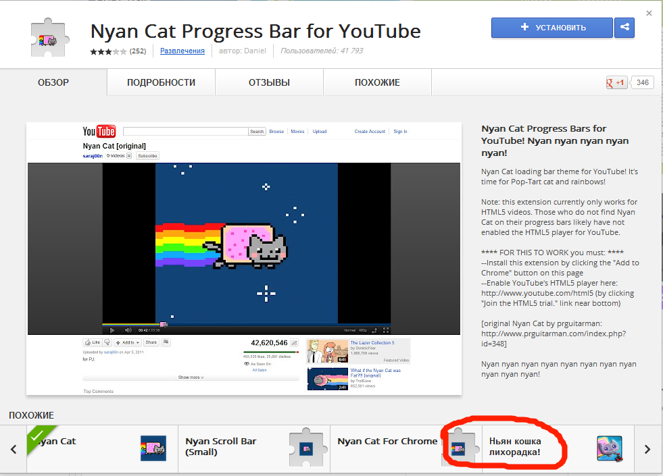Click the Пользователей: 41 793 text
Screen dimensions: 663x476
(322, 51)
